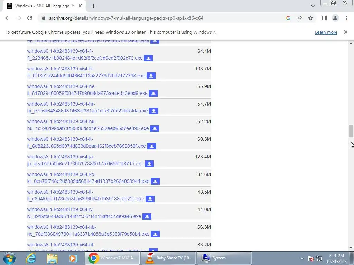Click download icon for the hr-hr exe
Image resolution: width=354 pixels, height=265 pixels.
153,111
